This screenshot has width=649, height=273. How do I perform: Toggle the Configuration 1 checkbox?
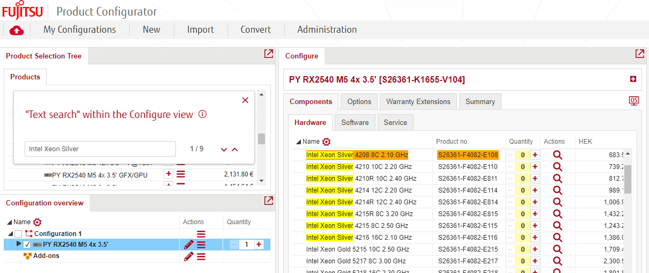click(x=19, y=234)
